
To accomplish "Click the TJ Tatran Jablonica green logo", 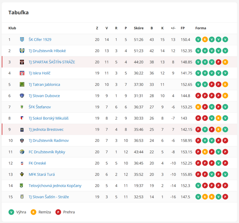I will coord(22,84).
